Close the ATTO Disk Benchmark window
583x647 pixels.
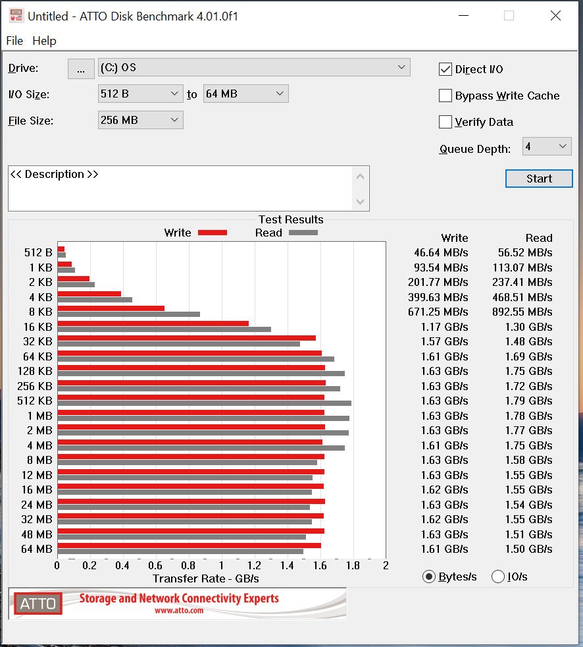click(555, 16)
